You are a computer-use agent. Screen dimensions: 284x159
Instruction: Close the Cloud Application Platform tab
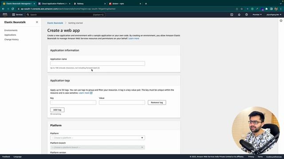[70, 4]
